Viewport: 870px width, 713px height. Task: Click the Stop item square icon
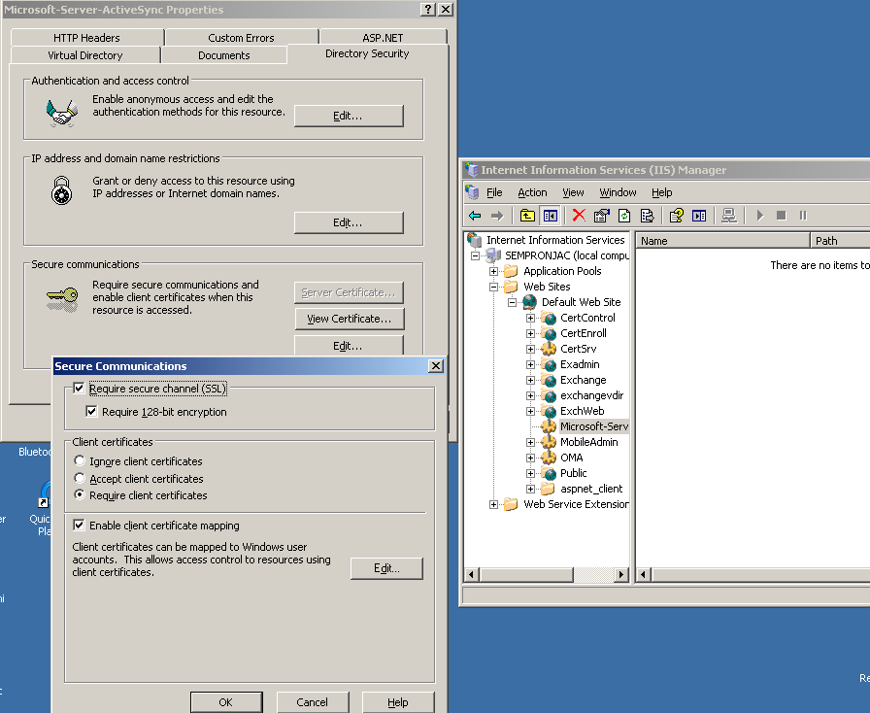(x=782, y=216)
